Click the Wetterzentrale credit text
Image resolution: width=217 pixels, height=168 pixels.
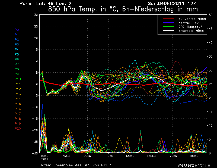(x=194, y=165)
